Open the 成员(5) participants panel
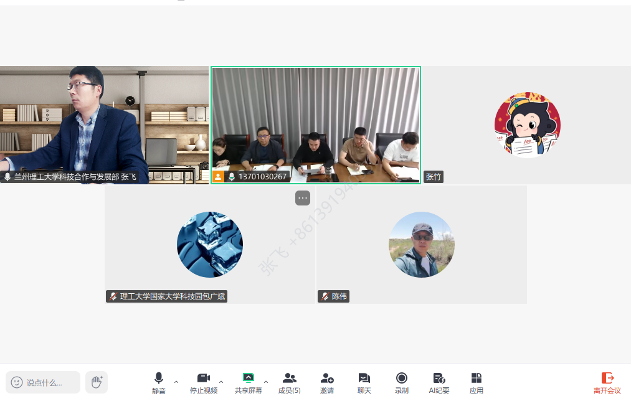Image resolution: width=631 pixels, height=396 pixels. (289, 382)
